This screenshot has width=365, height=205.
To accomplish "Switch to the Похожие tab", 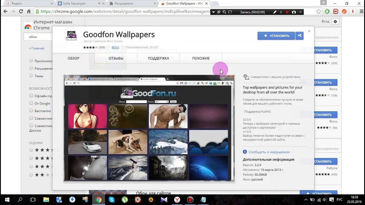I will click(x=201, y=58).
